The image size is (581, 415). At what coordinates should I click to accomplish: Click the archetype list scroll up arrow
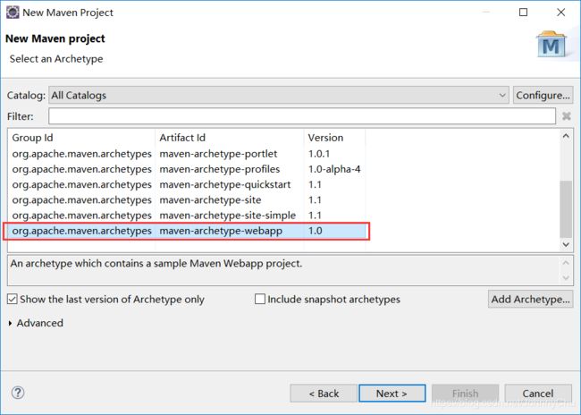566,136
